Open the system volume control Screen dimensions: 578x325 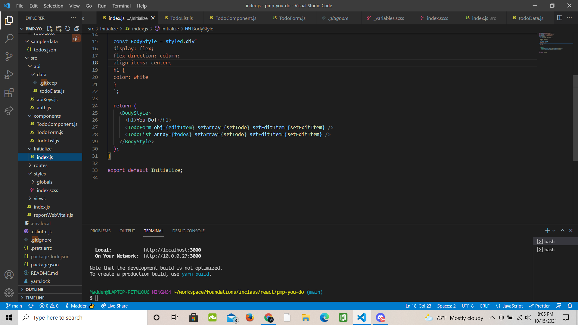click(x=528, y=317)
